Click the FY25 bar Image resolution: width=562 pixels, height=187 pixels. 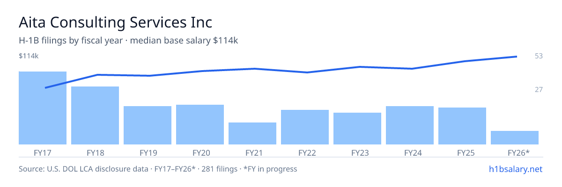(x=462, y=126)
